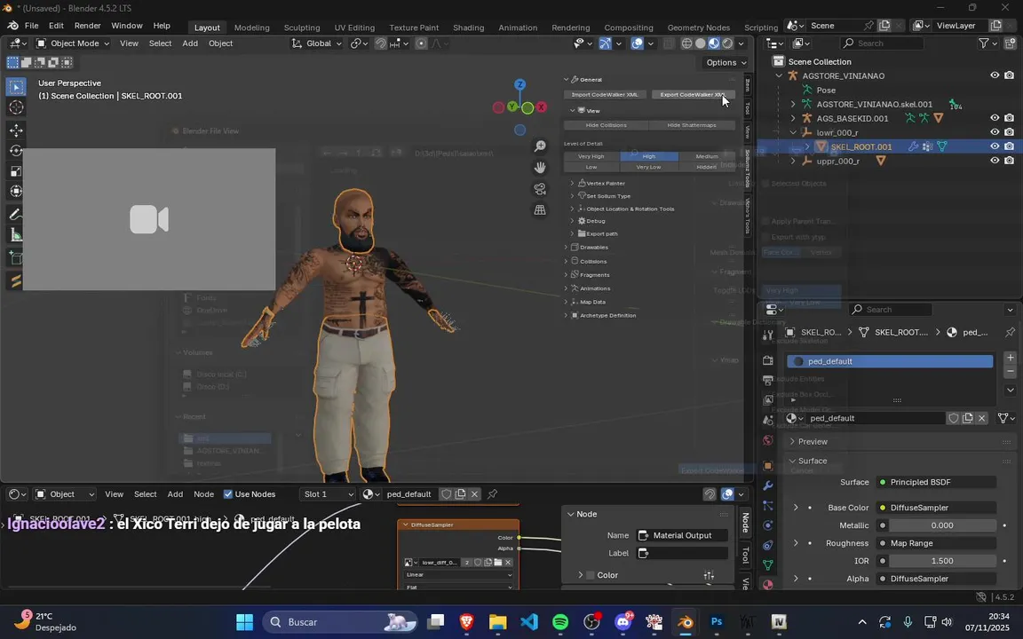Click Import CodeWalker XML button
The width and height of the screenshot is (1023, 639).
tap(605, 95)
